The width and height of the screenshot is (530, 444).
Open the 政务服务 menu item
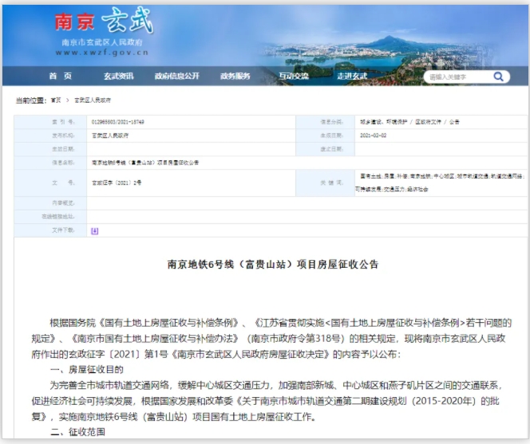tap(235, 77)
